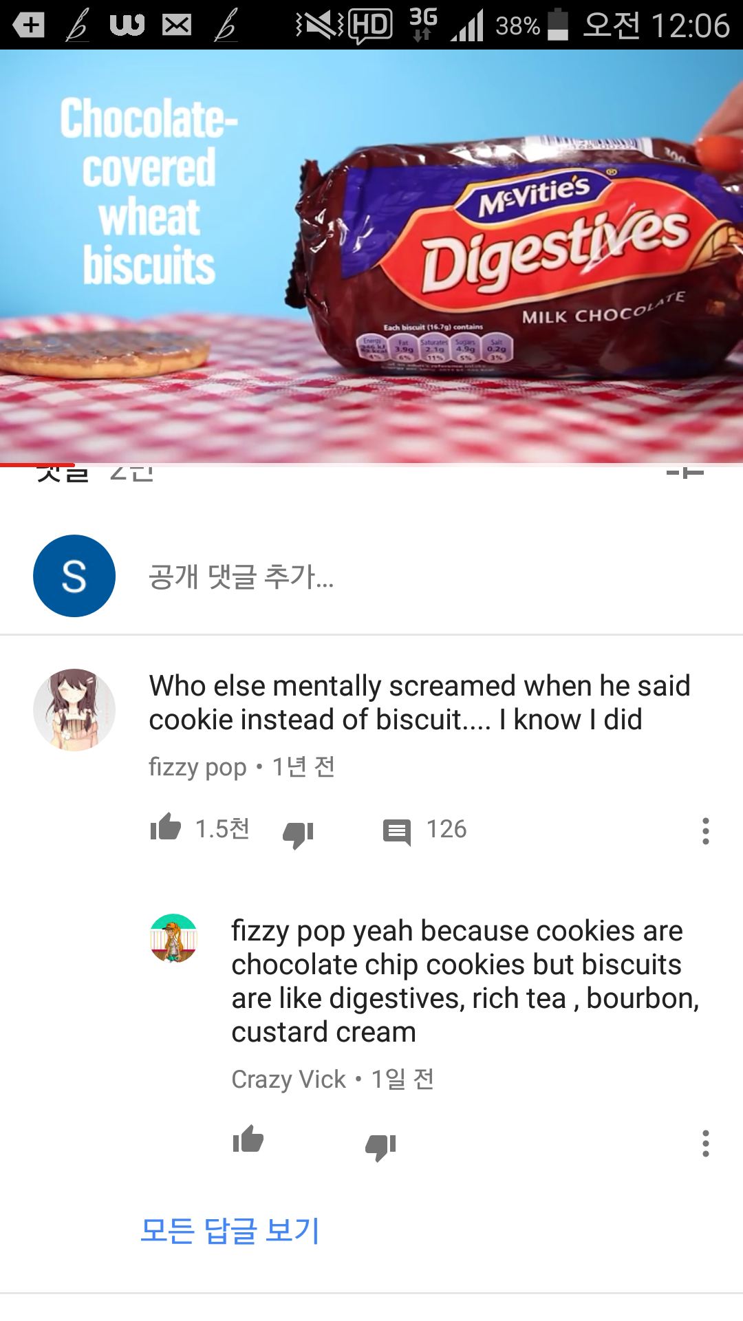Open the comment sort icon below video

(x=685, y=472)
